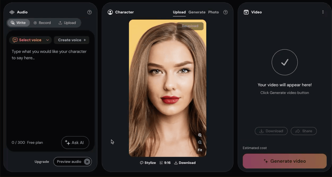
Task: Zoom in on the character image
Action: click(x=200, y=135)
